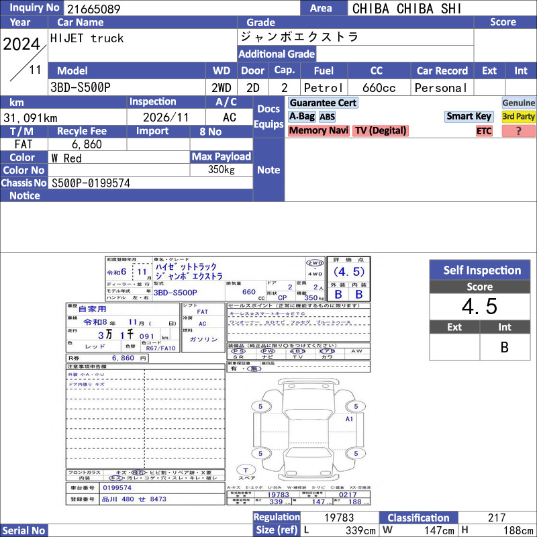Image resolution: width=537 pixels, height=537 pixels.
Task: Click ハイゼットトラック name on sheet
Action: click(x=186, y=266)
